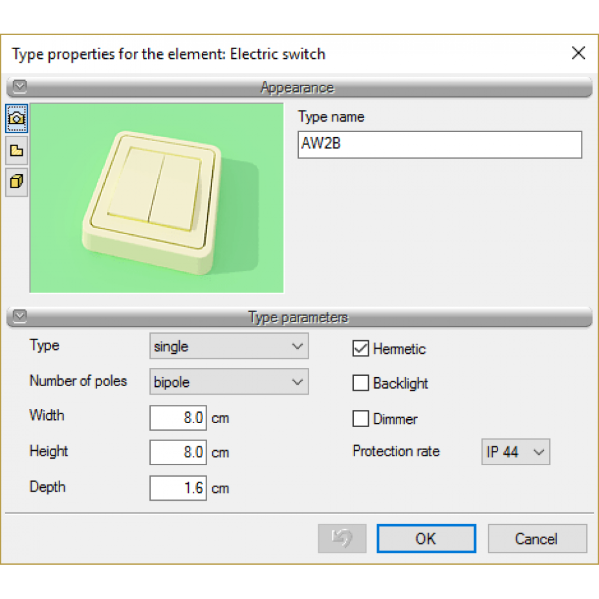This screenshot has width=599, height=599.
Task: Click the Appearance section header bar
Action: (299, 87)
